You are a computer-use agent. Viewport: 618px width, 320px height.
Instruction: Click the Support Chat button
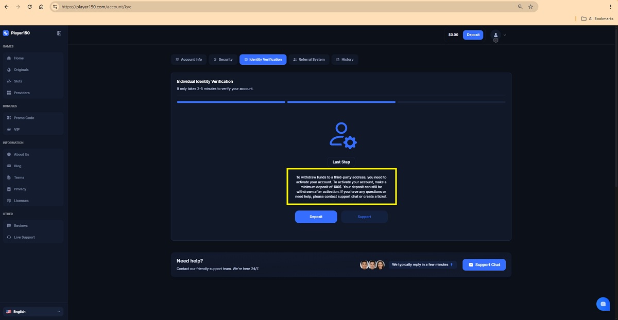coord(484,264)
